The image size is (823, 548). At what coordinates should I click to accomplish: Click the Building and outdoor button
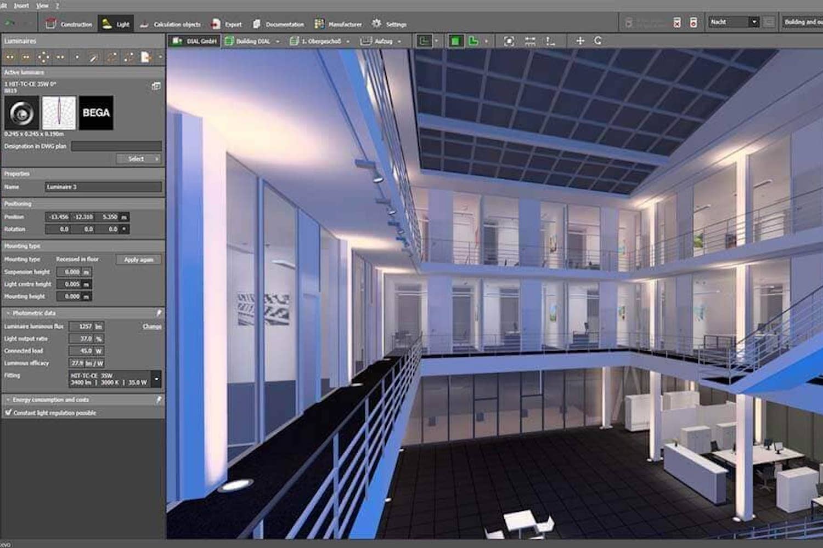[803, 22]
